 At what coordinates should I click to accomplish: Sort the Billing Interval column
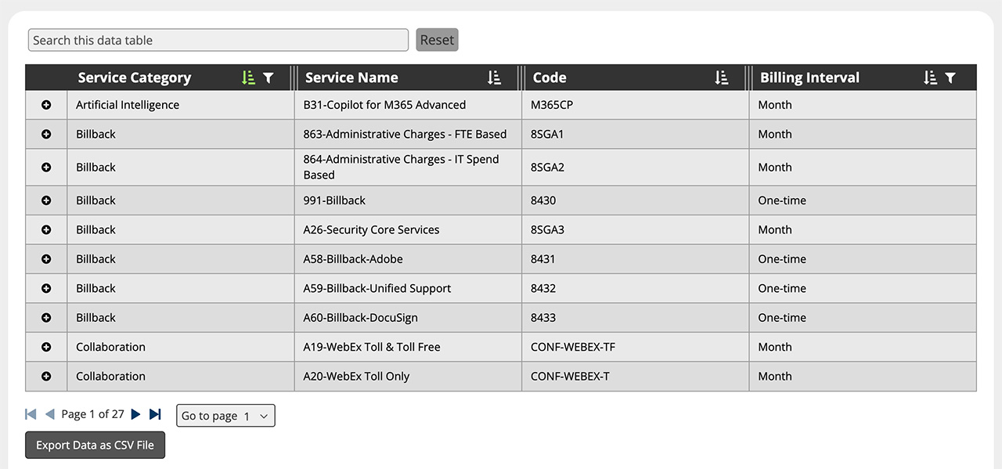pyautogui.click(x=929, y=78)
